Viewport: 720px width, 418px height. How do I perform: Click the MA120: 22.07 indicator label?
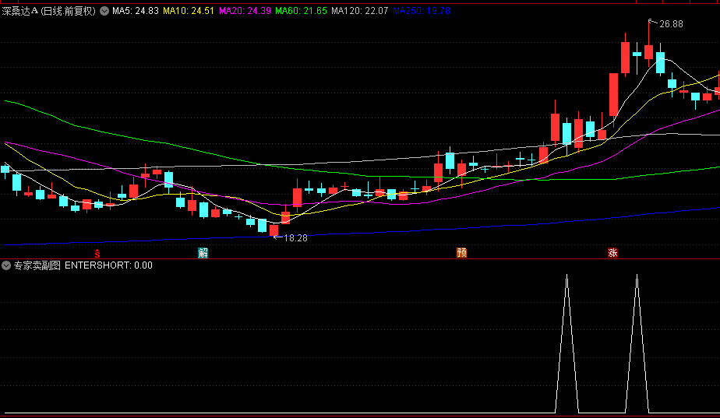point(359,11)
